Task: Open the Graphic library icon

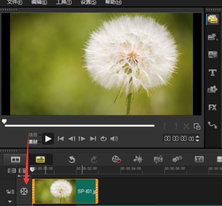Action: point(212,90)
